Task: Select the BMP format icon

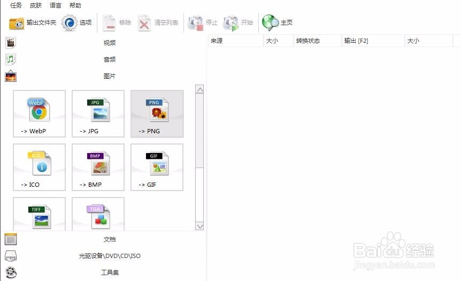Action: pyautogui.click(x=98, y=164)
